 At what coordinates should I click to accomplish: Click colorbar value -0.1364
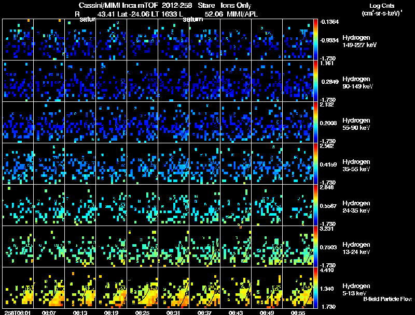329,22
